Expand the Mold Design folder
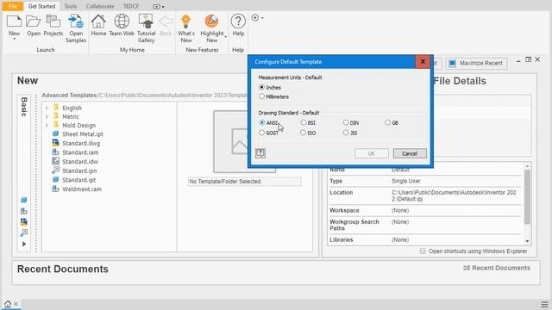This screenshot has height=310, width=552. coord(47,125)
